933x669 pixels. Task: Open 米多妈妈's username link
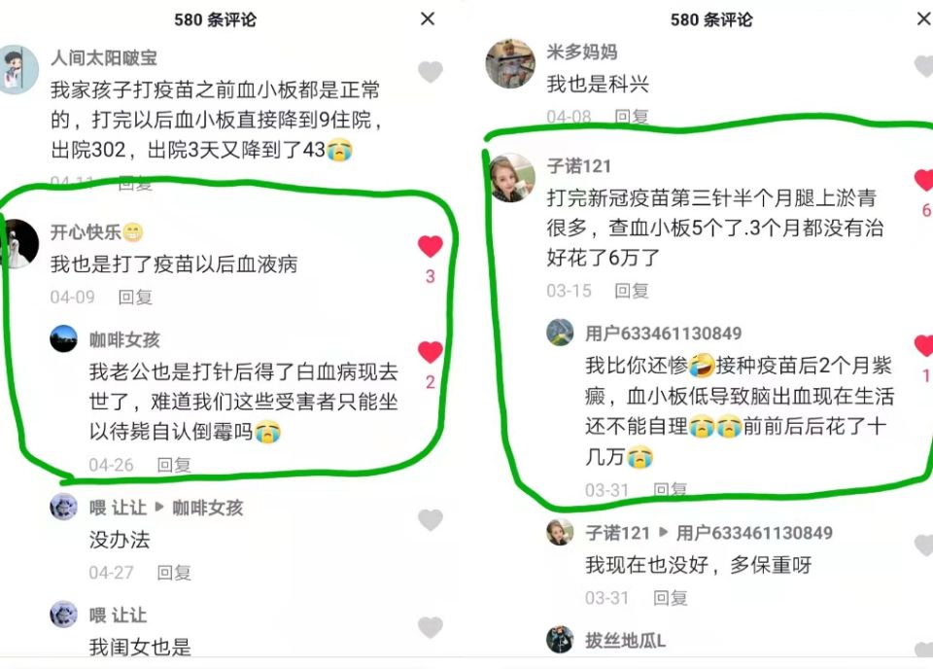point(582,52)
